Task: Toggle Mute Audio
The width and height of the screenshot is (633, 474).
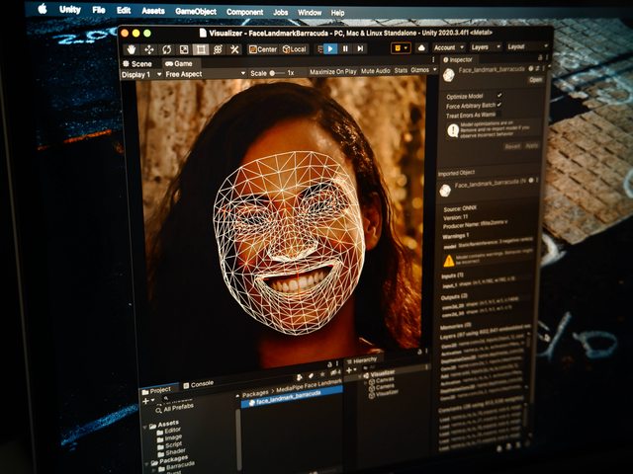Action: point(376,71)
